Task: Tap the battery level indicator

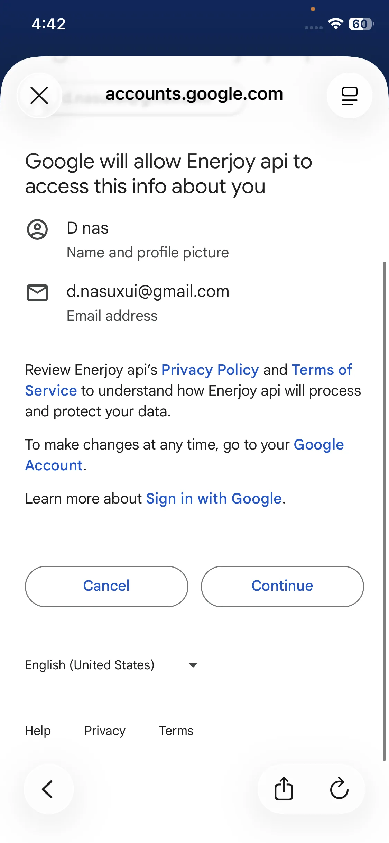Action: (x=361, y=24)
